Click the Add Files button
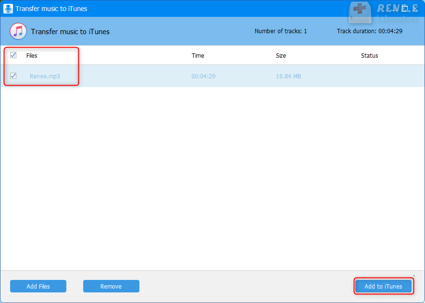 coord(38,286)
